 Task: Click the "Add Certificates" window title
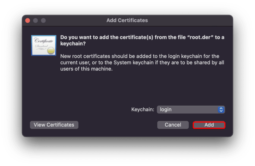pos(127,21)
